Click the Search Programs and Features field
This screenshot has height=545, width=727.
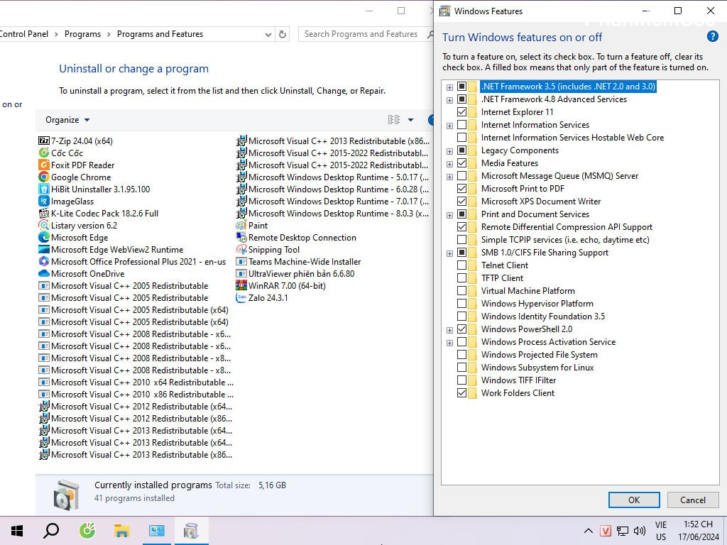(361, 34)
